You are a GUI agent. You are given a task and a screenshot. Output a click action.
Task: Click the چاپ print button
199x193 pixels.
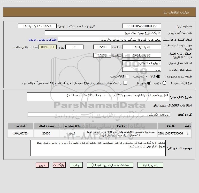[76, 165]
